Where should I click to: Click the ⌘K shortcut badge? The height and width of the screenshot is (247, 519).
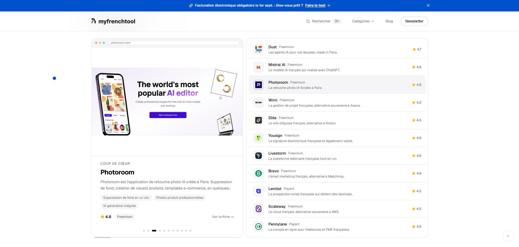click(337, 21)
